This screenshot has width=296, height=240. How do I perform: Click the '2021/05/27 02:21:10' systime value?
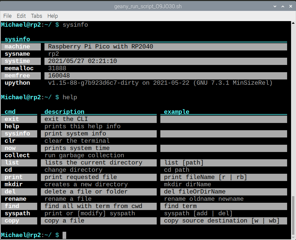coord(83,61)
